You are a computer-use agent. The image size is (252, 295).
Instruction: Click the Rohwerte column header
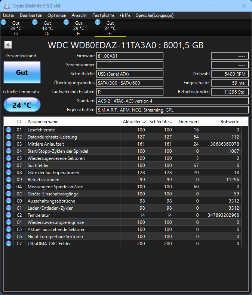(221, 122)
